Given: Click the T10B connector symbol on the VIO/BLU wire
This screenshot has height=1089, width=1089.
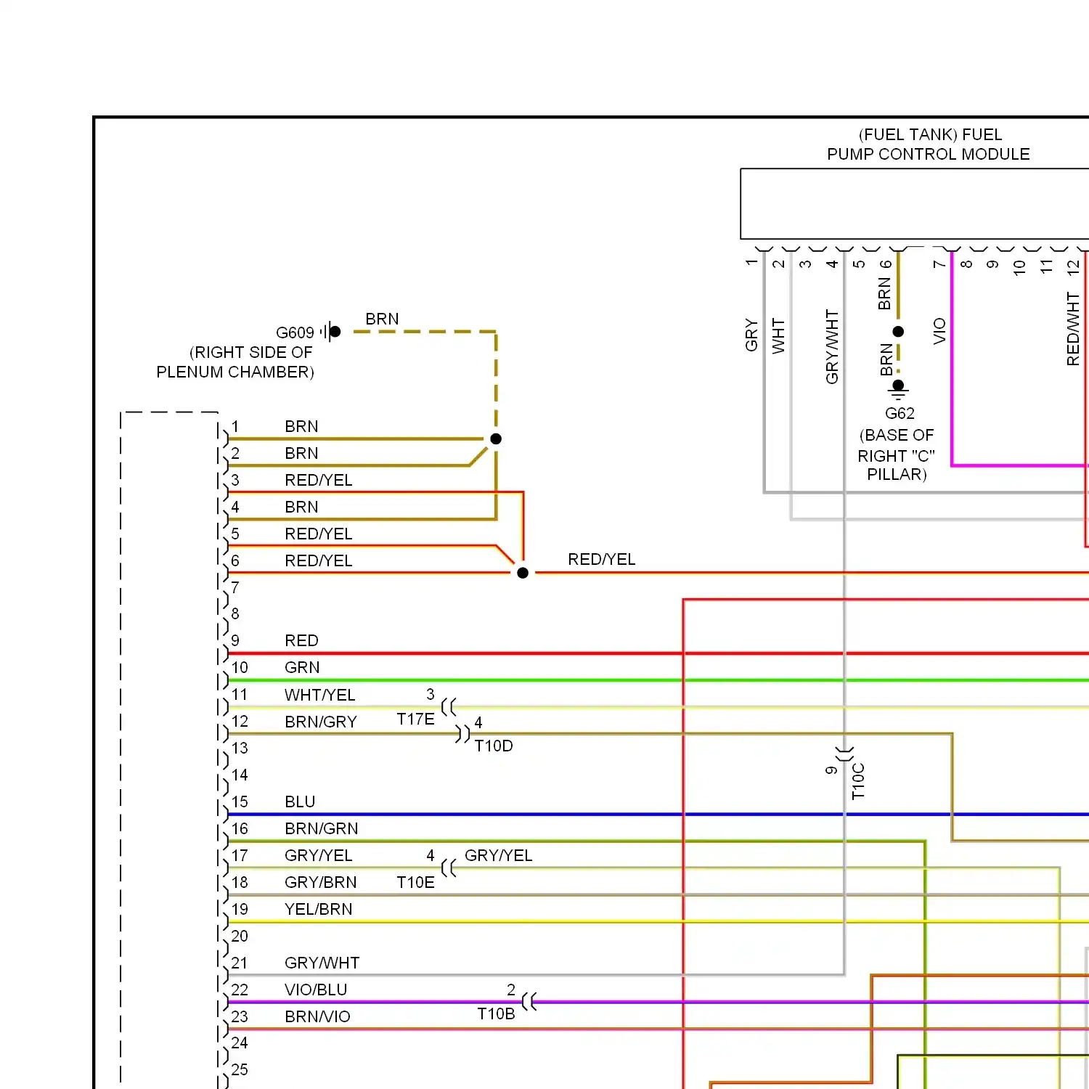Looking at the screenshot, I should 529,1002.
